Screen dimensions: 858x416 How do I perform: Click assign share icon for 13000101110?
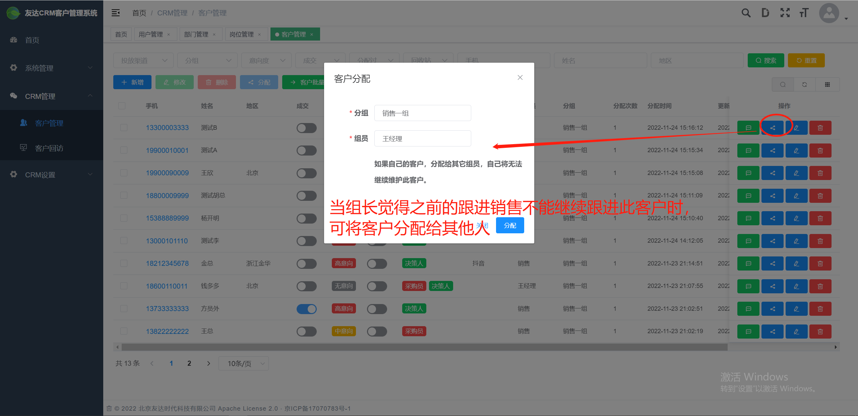click(773, 241)
